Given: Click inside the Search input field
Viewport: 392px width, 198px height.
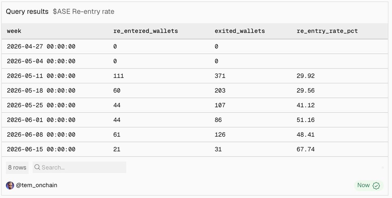Looking at the screenshot, I should click(79, 167).
